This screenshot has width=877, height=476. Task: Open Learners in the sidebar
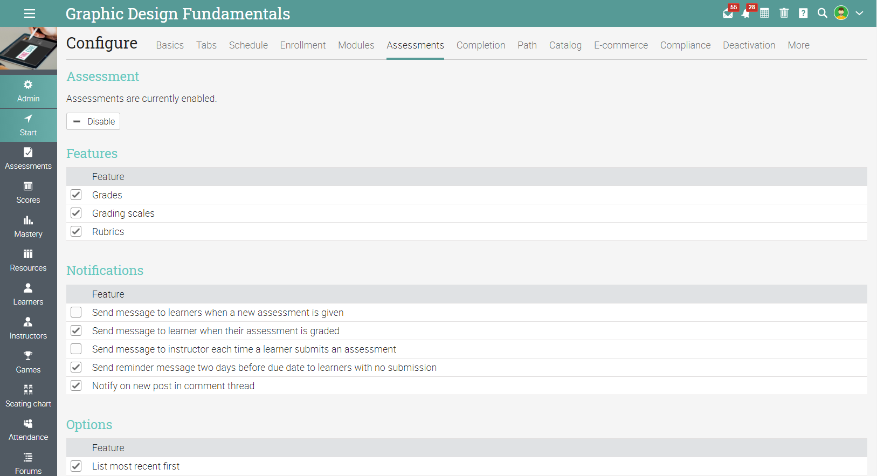(x=29, y=295)
